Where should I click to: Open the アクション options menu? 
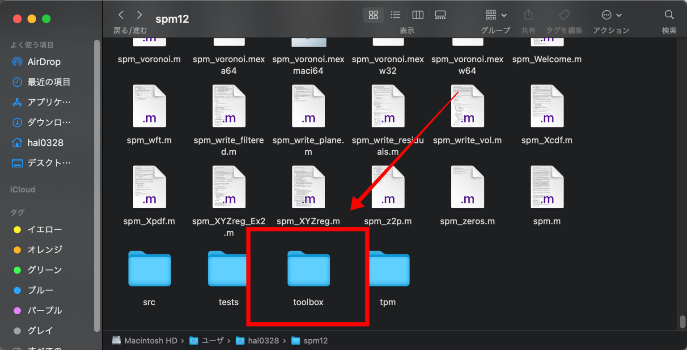pyautogui.click(x=611, y=15)
